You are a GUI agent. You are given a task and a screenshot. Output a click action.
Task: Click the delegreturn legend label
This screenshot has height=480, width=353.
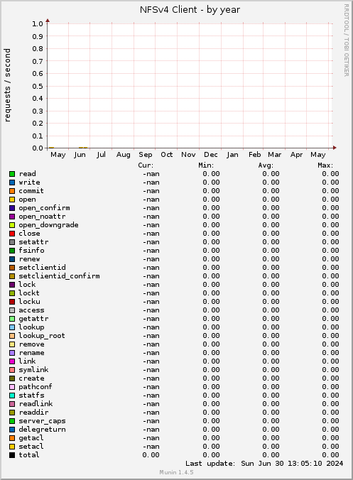[42, 430]
